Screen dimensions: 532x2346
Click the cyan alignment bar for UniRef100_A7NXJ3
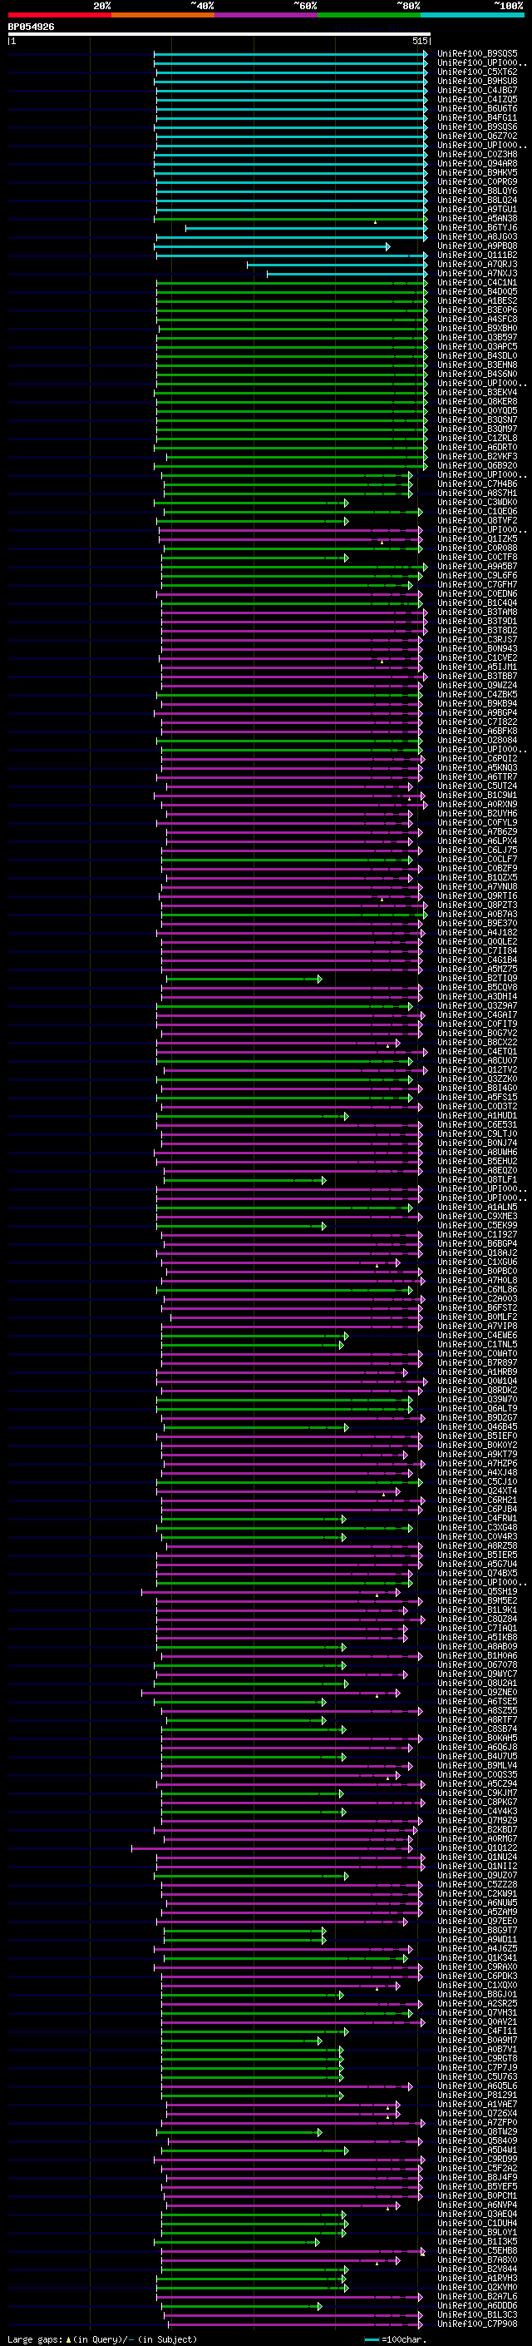coord(347,274)
